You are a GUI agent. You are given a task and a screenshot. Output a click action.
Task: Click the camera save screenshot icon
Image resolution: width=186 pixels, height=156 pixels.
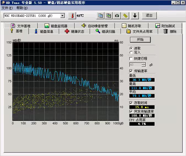pyautogui.click(x=117, y=15)
